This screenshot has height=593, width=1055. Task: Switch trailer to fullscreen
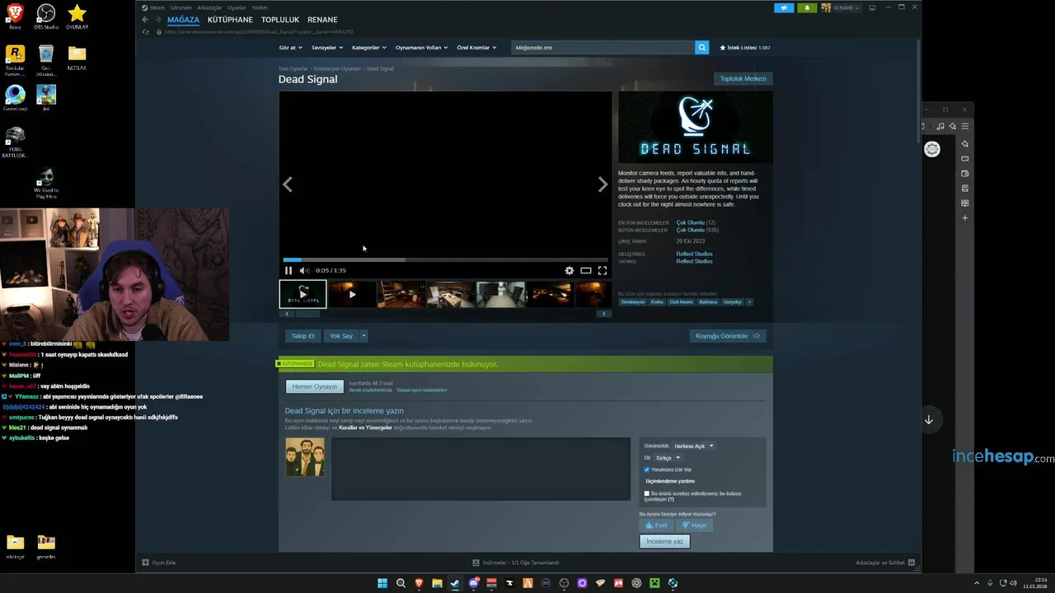[603, 270]
